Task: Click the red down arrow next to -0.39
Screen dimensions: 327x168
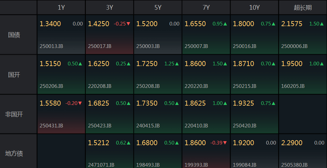Action: [225, 143]
